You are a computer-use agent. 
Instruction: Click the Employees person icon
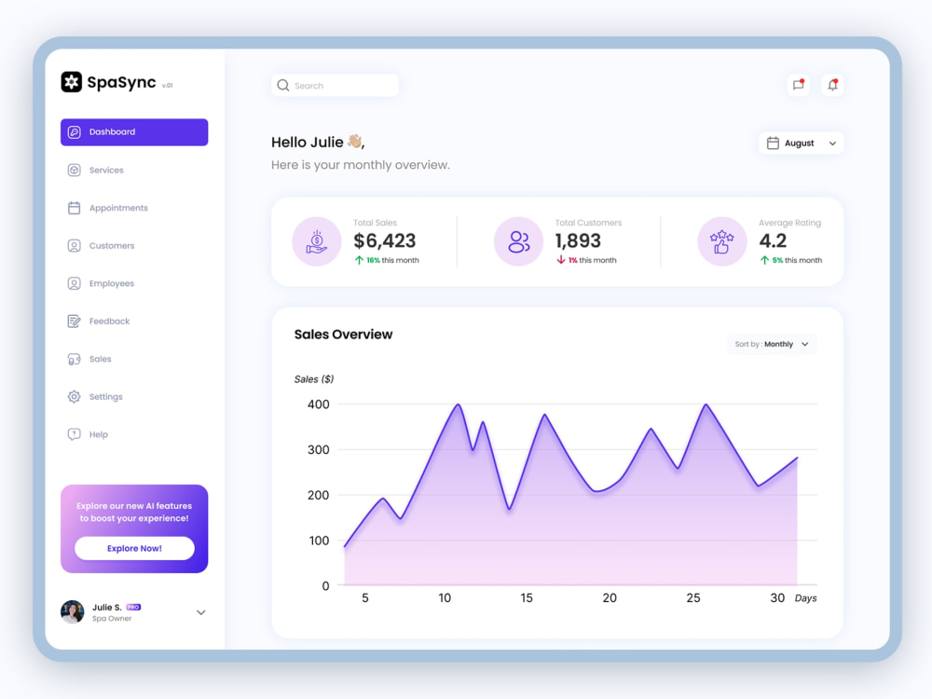75,283
